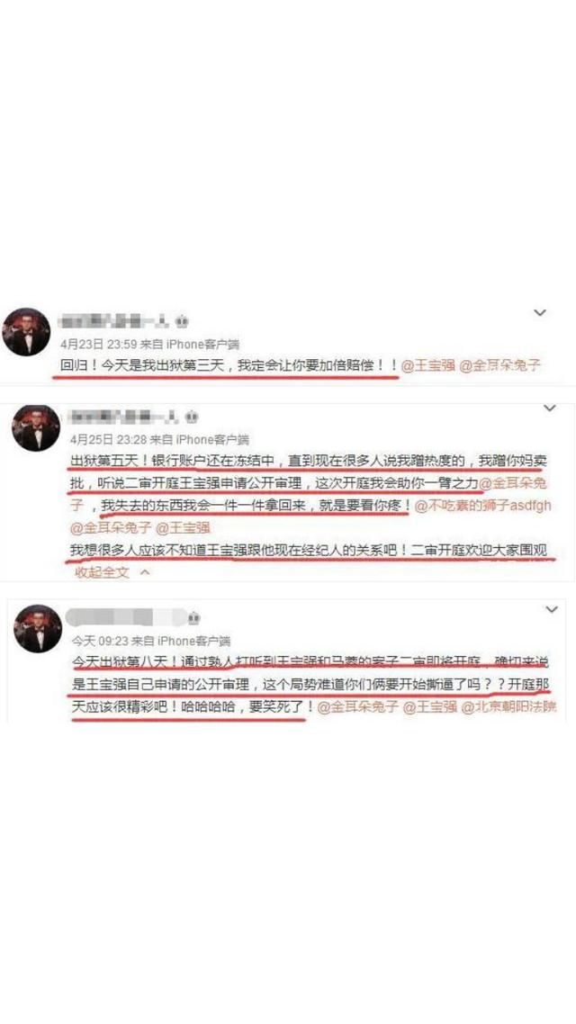Viewport: 576px width, 1024px height.
Task: Open the 4月23日 23:59 timestamp
Action: (x=92, y=344)
